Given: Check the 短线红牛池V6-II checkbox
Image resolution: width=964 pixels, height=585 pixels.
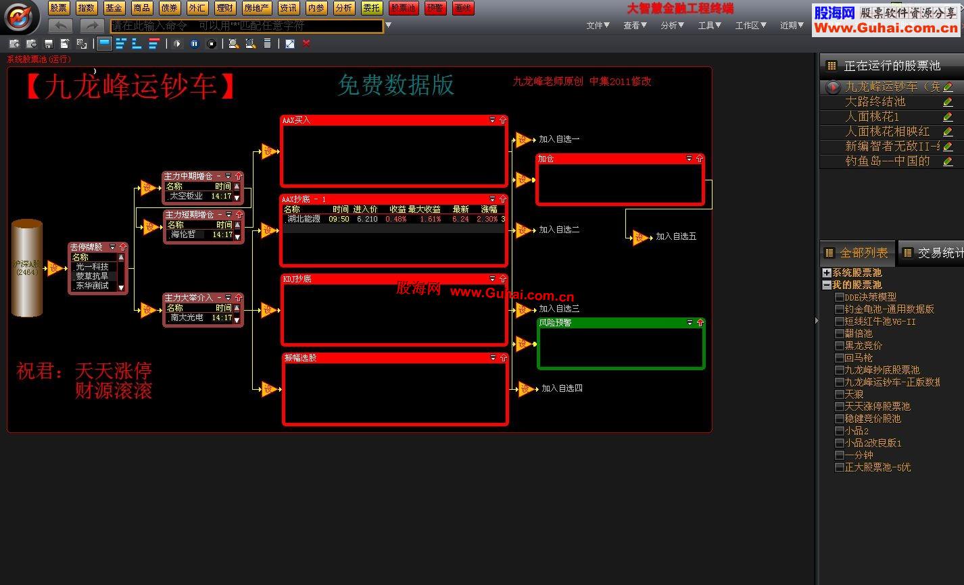Looking at the screenshot, I should pyautogui.click(x=839, y=321).
